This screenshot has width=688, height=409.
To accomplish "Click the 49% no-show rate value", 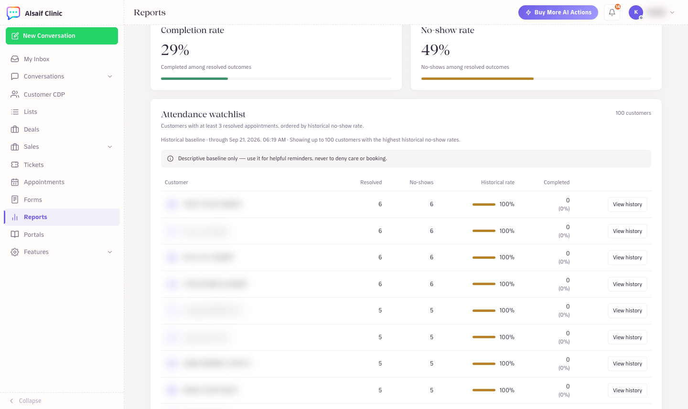I will (435, 50).
